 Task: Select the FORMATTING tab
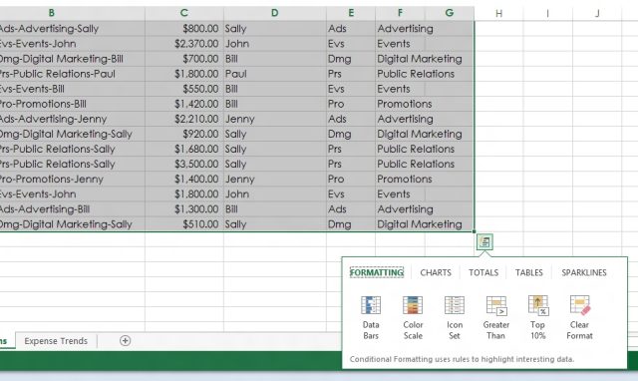pyautogui.click(x=377, y=272)
